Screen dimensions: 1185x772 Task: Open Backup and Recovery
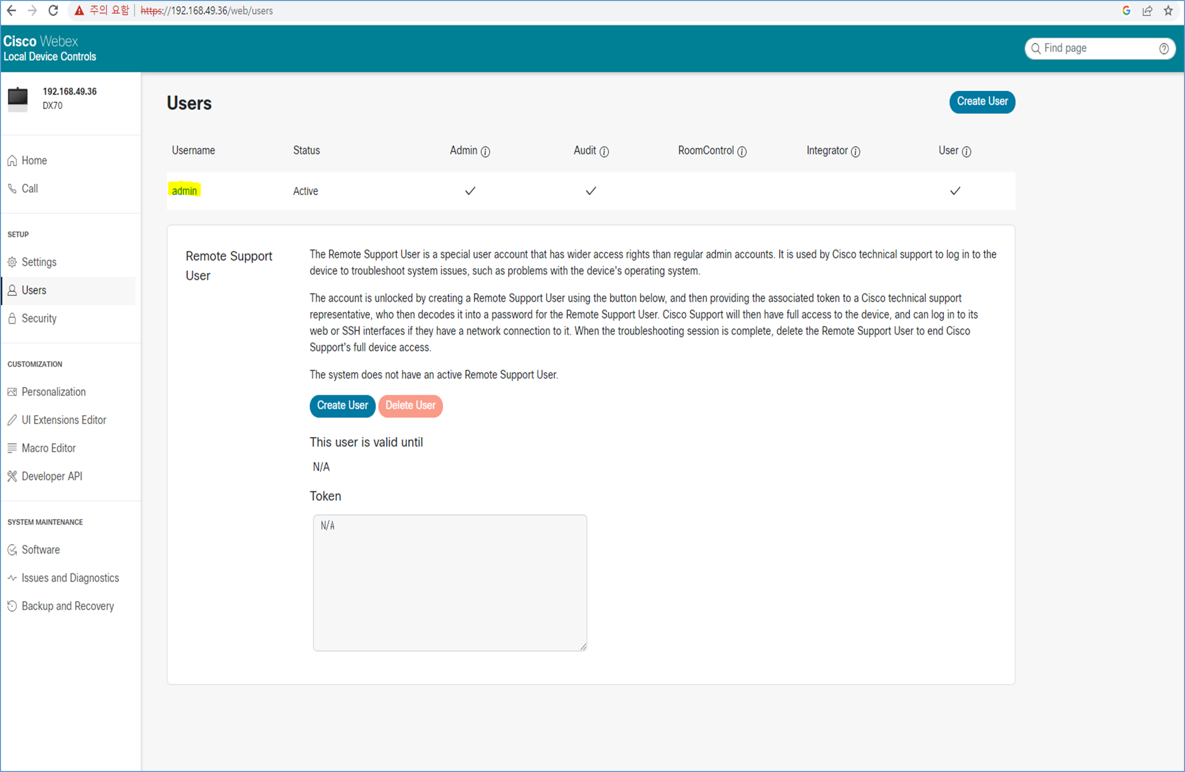[67, 606]
